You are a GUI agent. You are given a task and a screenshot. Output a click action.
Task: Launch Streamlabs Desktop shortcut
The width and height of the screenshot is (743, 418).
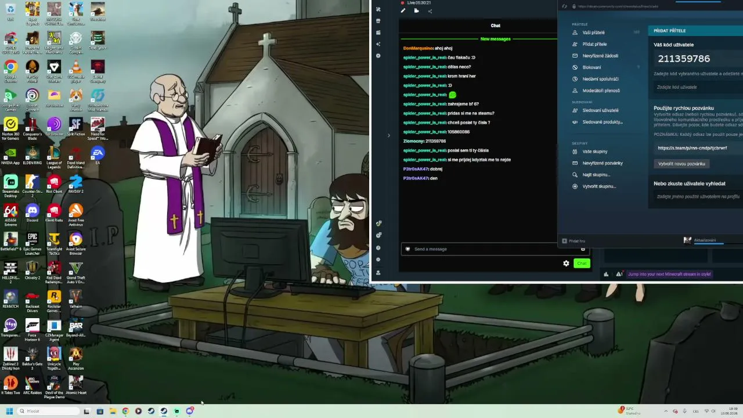point(10,186)
